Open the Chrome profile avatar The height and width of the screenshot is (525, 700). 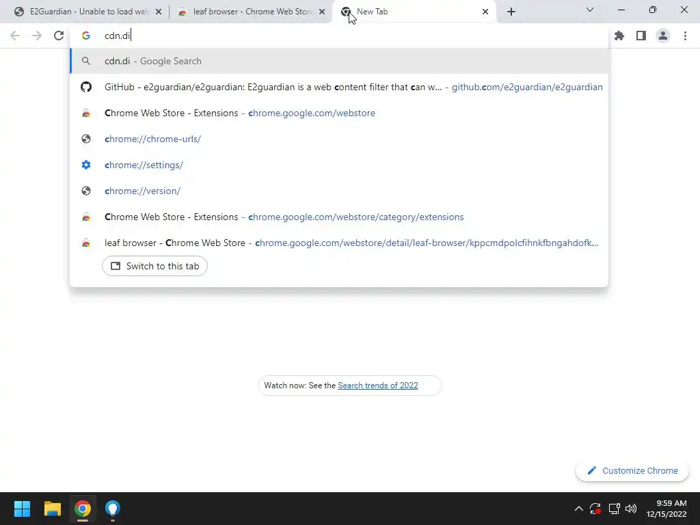click(663, 36)
